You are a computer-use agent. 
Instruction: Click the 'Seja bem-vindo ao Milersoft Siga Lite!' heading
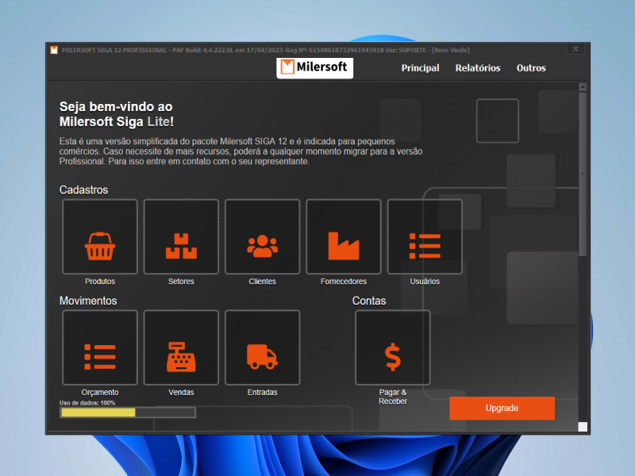116,114
